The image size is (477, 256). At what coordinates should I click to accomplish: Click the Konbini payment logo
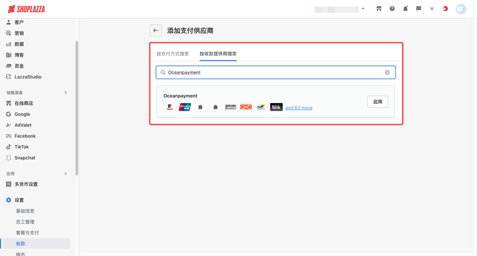pyautogui.click(x=170, y=107)
